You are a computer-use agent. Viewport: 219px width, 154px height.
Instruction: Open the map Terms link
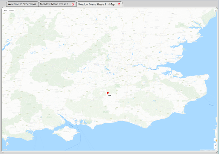tap(208, 150)
